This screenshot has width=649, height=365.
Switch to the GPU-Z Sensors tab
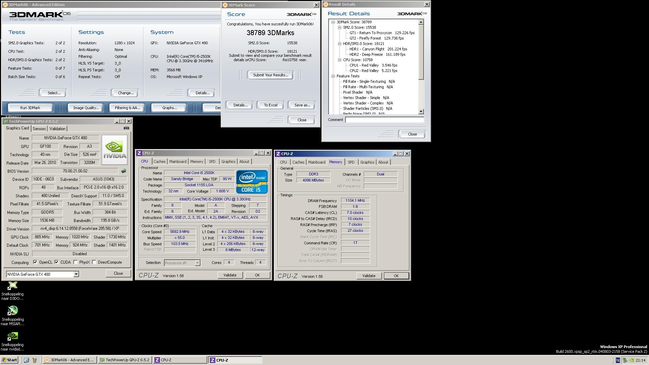click(x=39, y=129)
